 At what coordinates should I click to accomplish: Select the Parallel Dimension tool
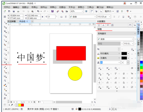pos(5,67)
